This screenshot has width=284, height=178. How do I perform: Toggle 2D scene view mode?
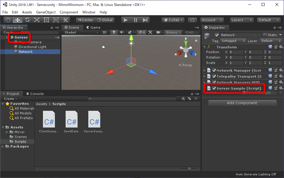point(104,32)
